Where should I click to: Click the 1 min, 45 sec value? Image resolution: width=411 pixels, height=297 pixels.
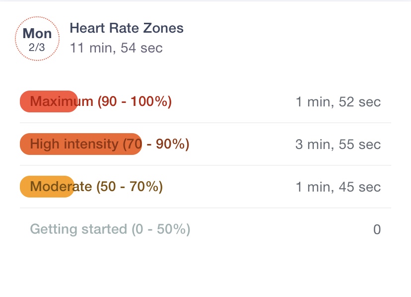tap(338, 187)
